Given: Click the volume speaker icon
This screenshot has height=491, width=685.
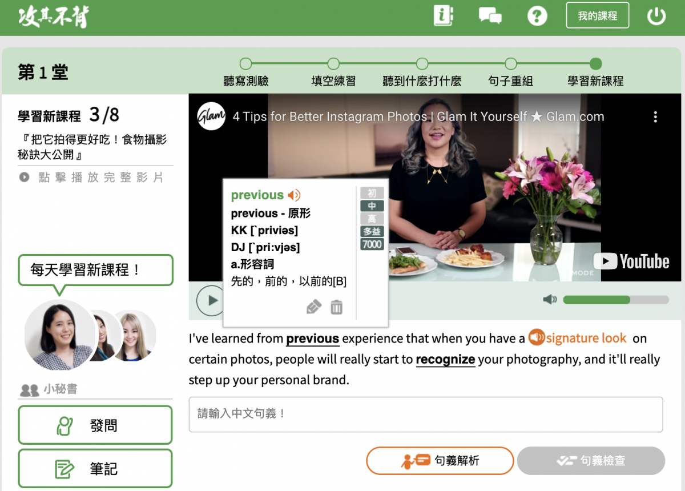Looking at the screenshot, I should coord(550,300).
